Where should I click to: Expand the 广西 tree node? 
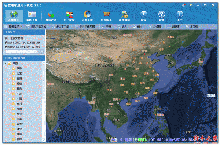pos(9,99)
